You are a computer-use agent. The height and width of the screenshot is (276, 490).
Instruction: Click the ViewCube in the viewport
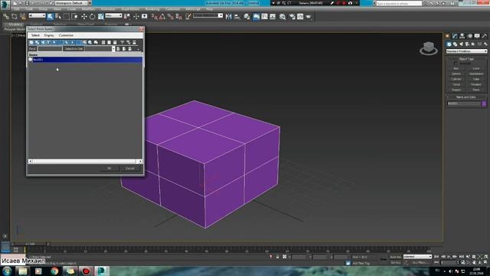[429, 48]
